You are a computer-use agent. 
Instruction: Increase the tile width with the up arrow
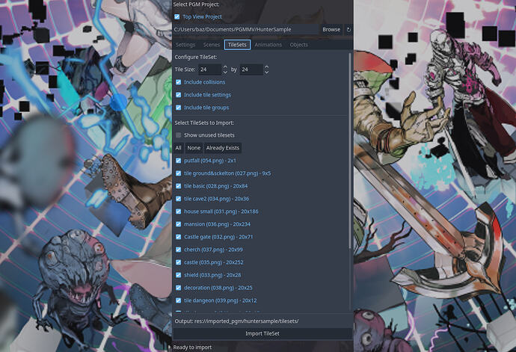(225, 67)
